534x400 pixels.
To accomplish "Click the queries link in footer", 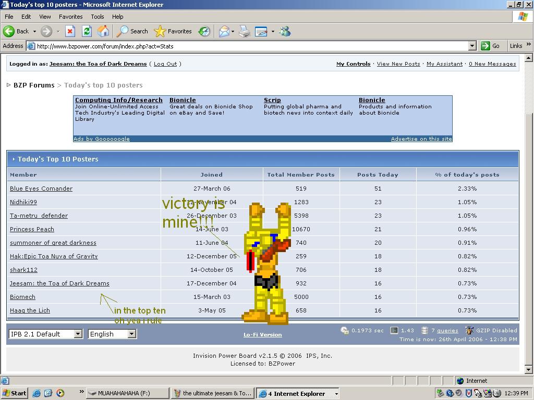I will coord(447,330).
